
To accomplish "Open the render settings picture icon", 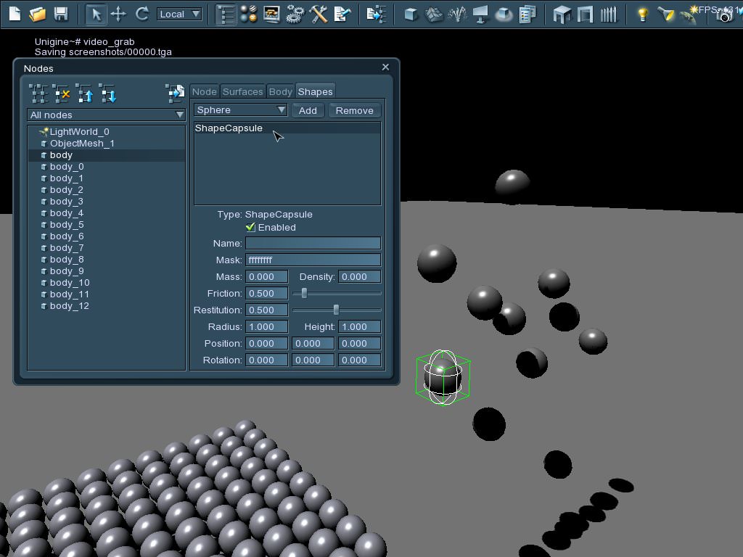I will click(271, 14).
